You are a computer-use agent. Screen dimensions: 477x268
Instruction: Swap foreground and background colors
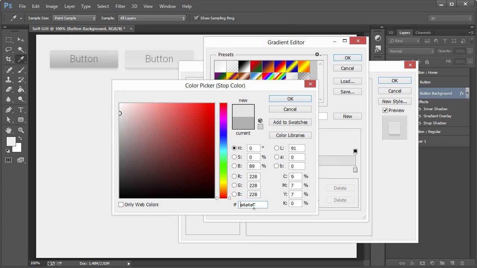[20, 138]
